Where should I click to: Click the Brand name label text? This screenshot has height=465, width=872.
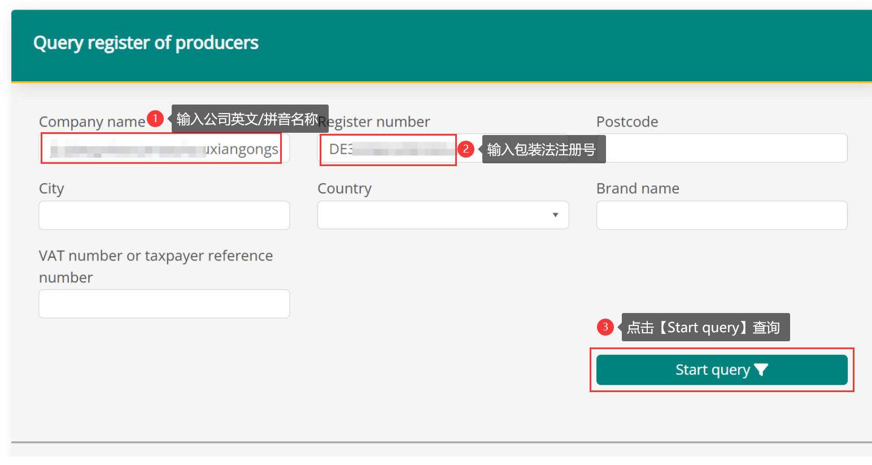(638, 189)
